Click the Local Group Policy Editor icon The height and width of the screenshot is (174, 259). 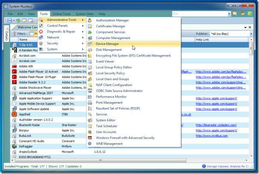click(x=90, y=67)
